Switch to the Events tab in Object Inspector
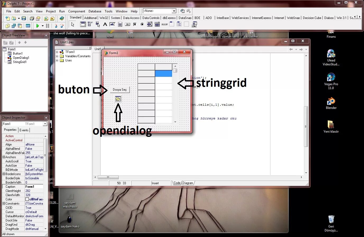The width and height of the screenshot is (364, 237). tap(24, 130)
